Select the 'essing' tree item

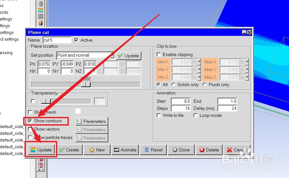[x=6, y=53]
